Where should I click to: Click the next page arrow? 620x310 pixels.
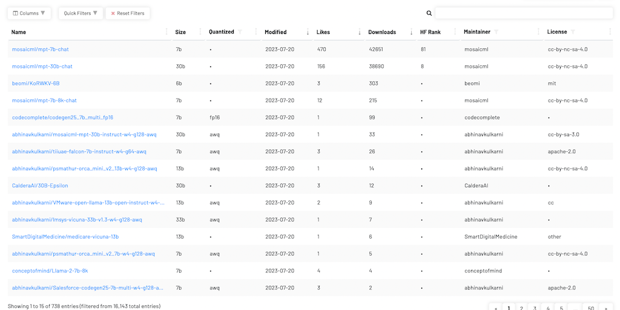click(x=606, y=308)
